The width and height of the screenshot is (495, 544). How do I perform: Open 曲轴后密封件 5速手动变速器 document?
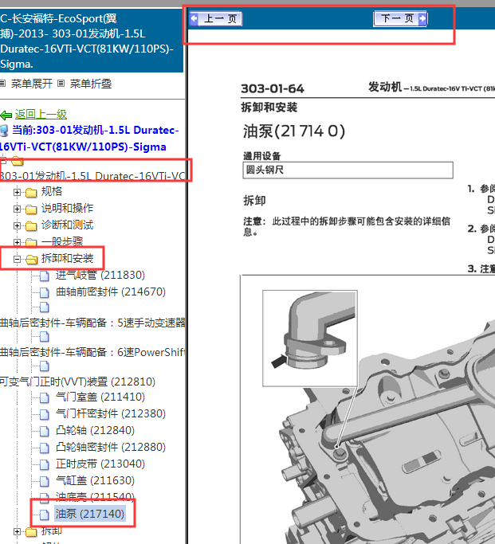(92, 323)
